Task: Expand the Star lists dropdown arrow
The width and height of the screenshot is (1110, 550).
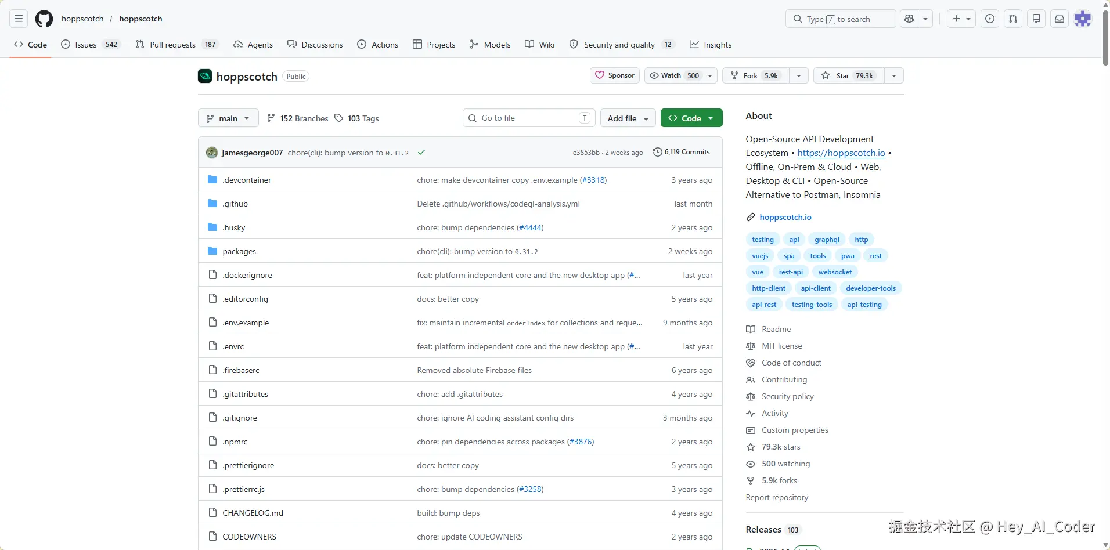Action: click(894, 76)
